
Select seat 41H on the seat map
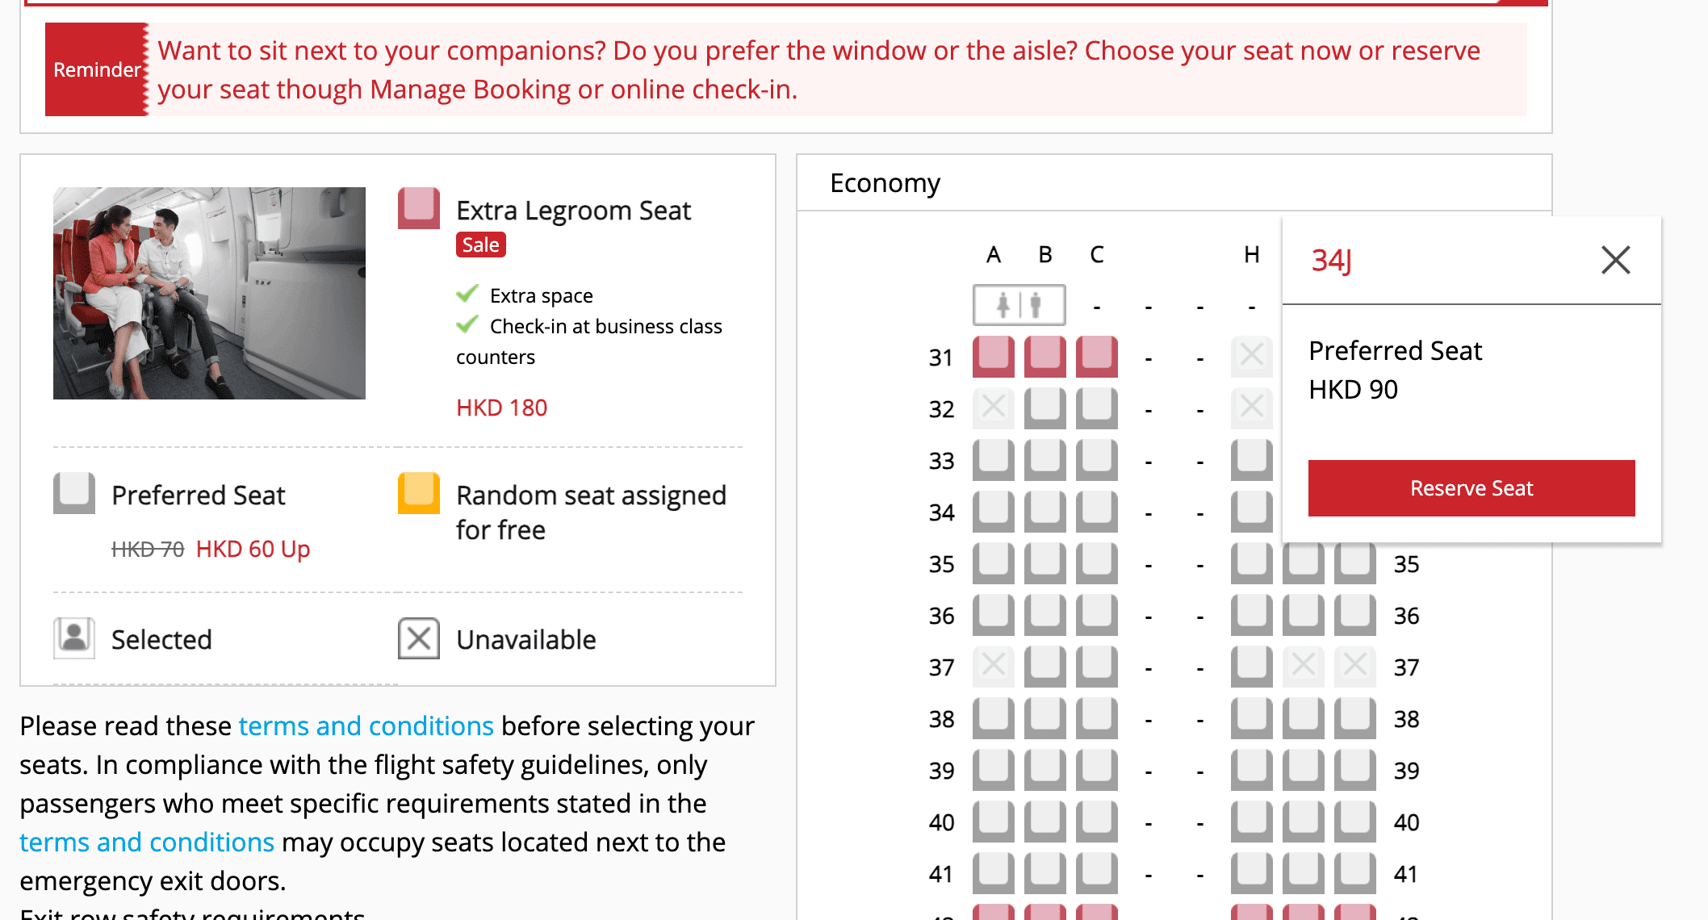pyautogui.click(x=1251, y=873)
